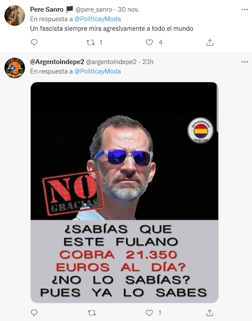Open the 30 nov. timestamp
This screenshot has height=321, width=252.
click(x=128, y=10)
